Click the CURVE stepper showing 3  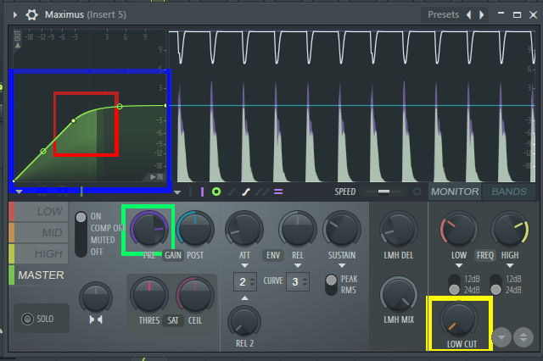click(x=298, y=282)
